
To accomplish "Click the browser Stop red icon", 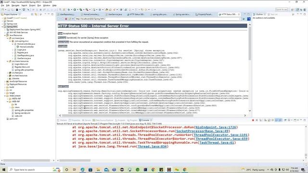I will pos(66,19).
